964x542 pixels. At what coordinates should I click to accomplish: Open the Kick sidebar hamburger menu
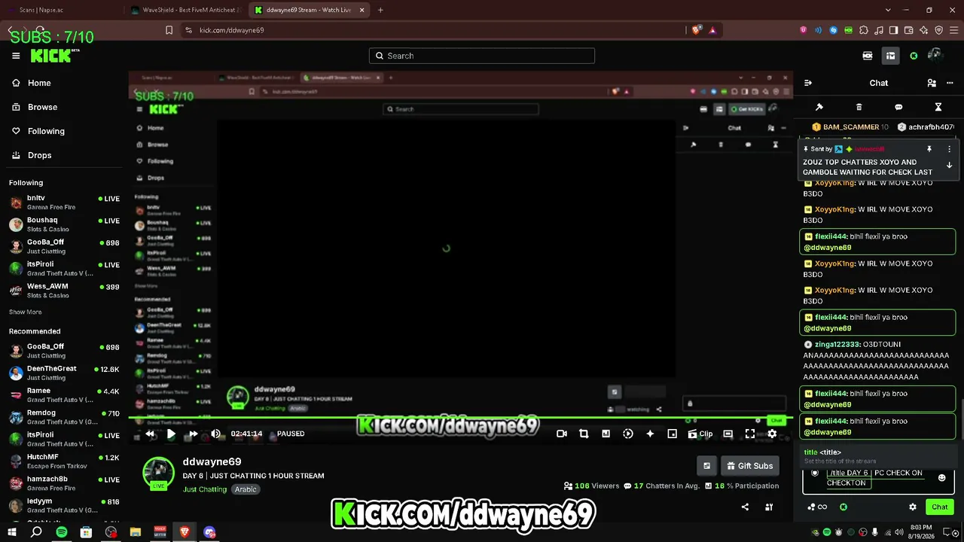point(16,56)
